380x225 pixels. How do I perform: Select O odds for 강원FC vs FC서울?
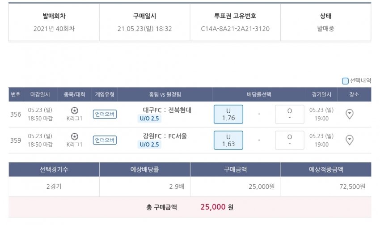coord(289,140)
